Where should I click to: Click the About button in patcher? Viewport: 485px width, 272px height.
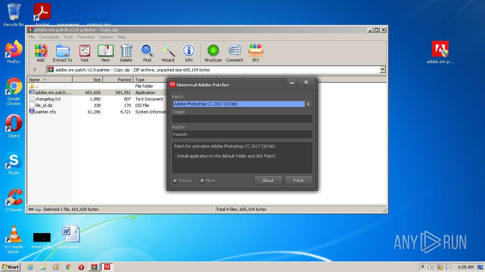click(268, 181)
